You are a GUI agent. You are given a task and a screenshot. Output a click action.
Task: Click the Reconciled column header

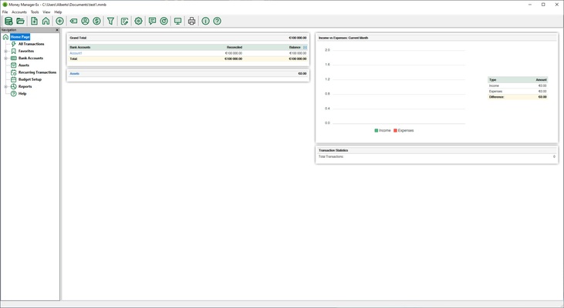234,48
